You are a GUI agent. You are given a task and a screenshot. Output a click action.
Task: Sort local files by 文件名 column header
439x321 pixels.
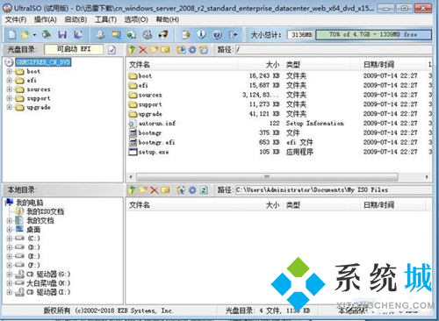[182, 205]
